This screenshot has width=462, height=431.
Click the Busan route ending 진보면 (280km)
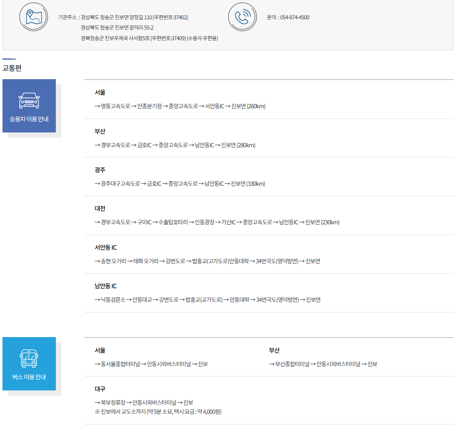pyautogui.click(x=175, y=145)
